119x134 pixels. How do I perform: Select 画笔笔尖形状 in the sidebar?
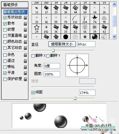[15, 12]
